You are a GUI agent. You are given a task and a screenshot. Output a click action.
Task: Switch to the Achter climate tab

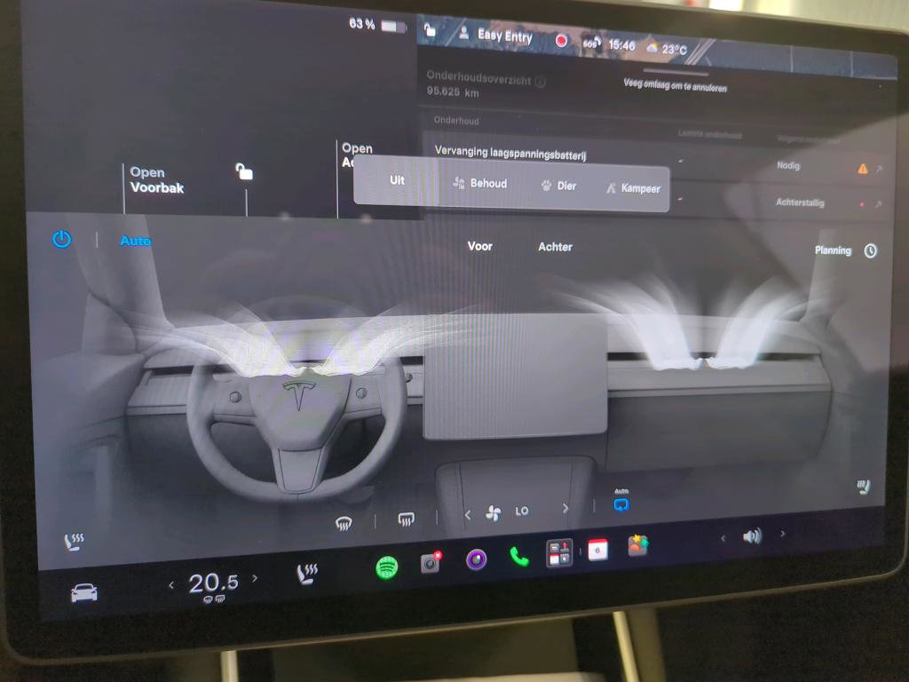click(555, 247)
